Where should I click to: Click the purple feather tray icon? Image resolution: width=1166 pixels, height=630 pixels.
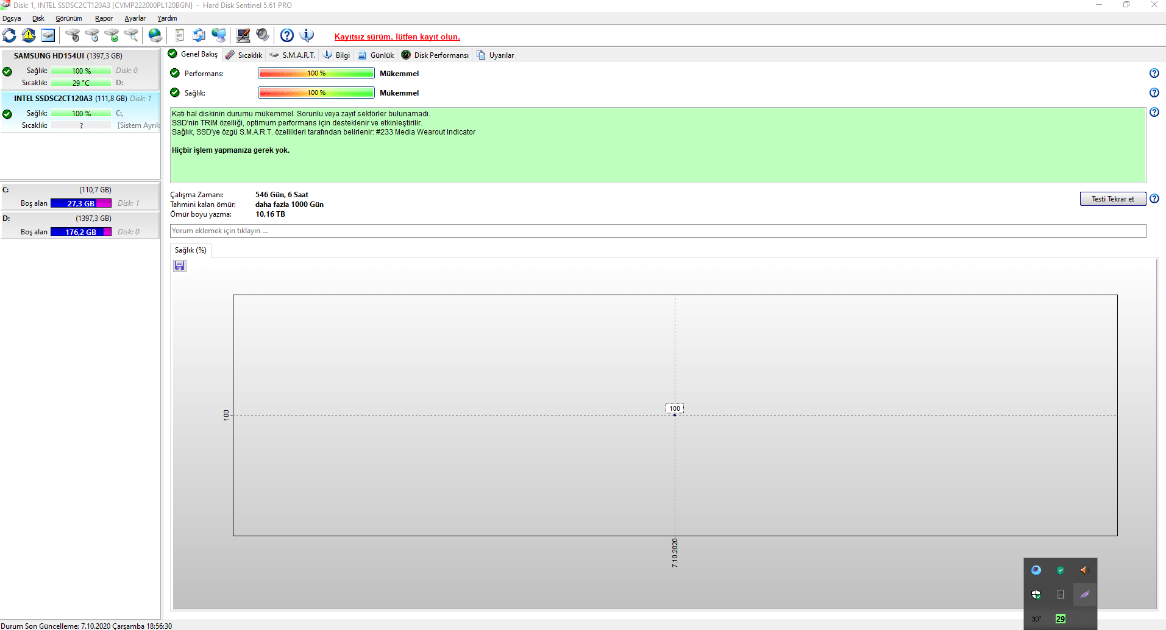pos(1085,595)
